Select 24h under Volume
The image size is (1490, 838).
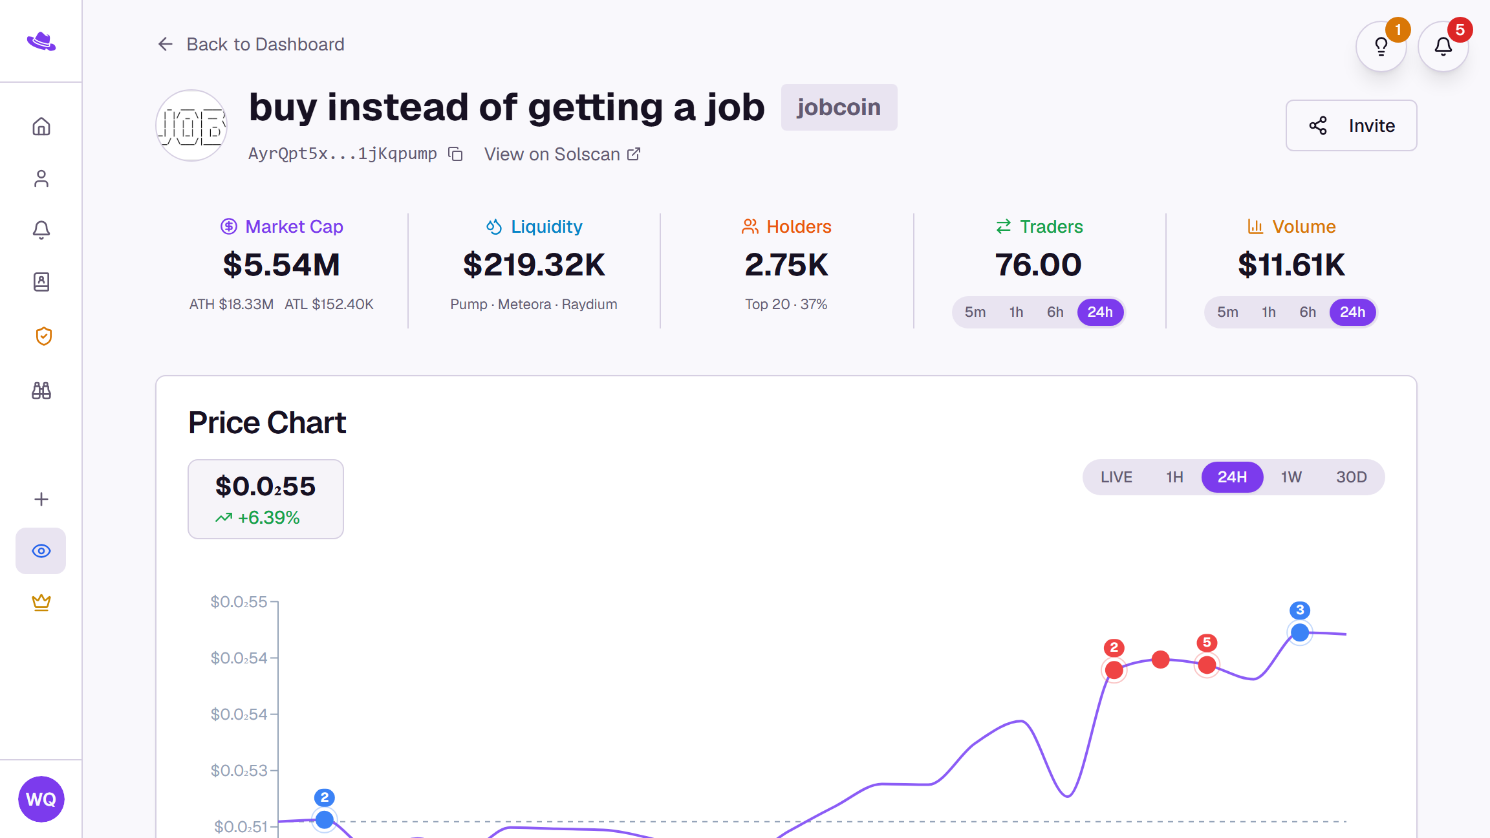click(x=1352, y=312)
